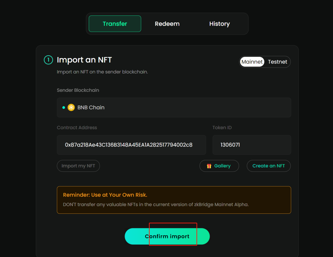The height and width of the screenshot is (257, 333).
Task: Switch to the Transfer tab
Action: pyautogui.click(x=115, y=24)
